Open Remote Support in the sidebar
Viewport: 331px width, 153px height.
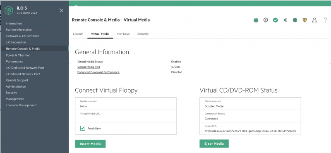(x=17, y=80)
